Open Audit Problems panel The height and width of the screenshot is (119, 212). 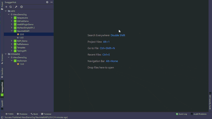click(x=198, y=114)
